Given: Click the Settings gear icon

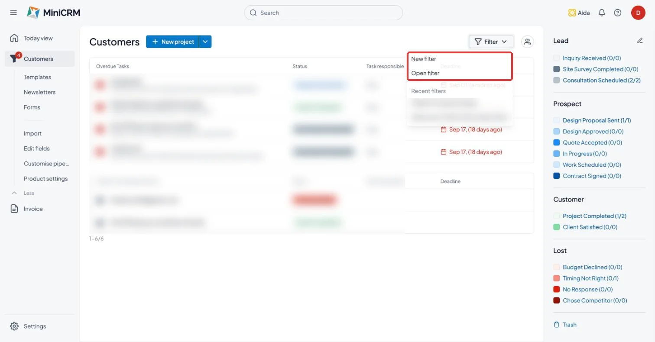Looking at the screenshot, I should click(x=14, y=326).
